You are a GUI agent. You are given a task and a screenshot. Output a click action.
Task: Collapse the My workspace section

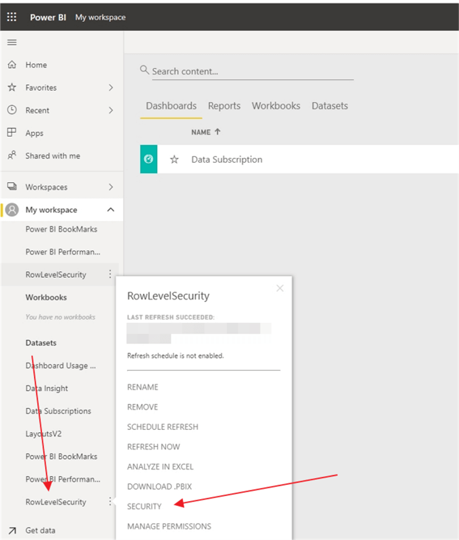click(x=111, y=210)
